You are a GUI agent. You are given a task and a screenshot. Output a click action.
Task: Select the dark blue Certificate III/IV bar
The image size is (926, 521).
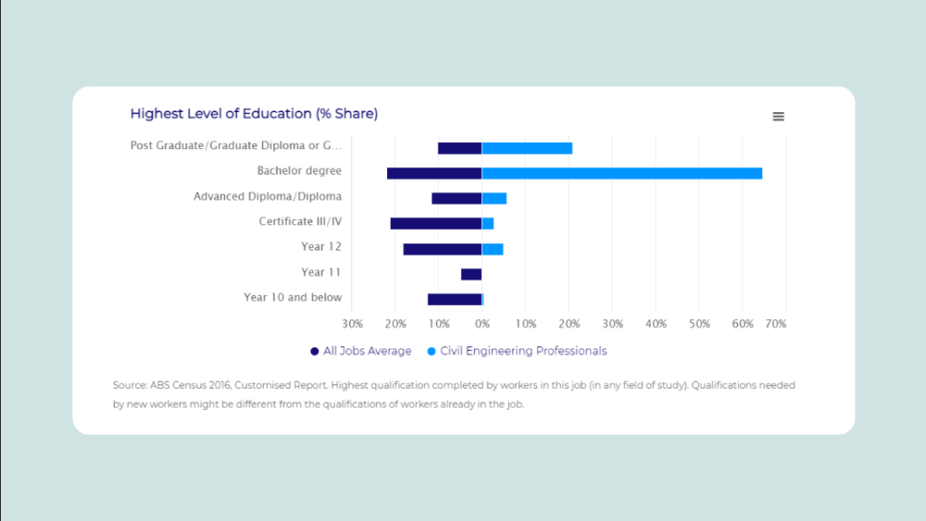(x=436, y=223)
